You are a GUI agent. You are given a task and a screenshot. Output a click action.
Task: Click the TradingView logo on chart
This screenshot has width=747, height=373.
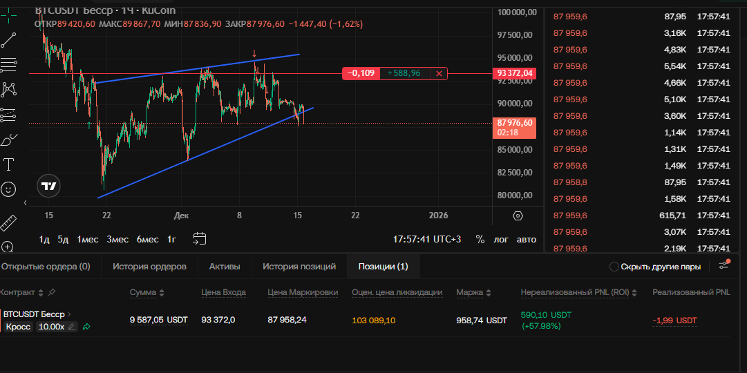click(49, 186)
